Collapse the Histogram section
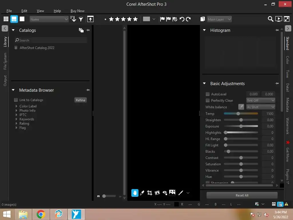 tap(204, 30)
